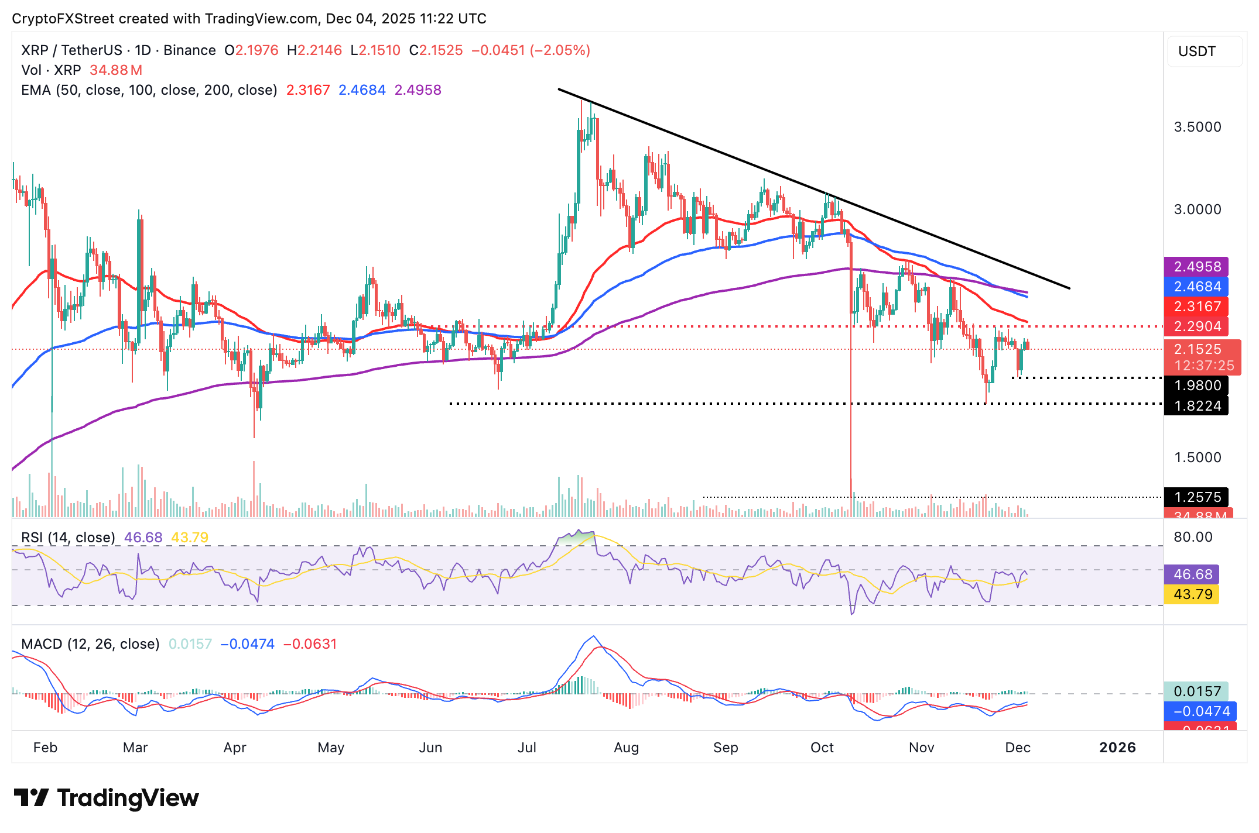The height and width of the screenshot is (833, 1259).
Task: Click the 2.1525 current price label
Action: (x=1196, y=349)
